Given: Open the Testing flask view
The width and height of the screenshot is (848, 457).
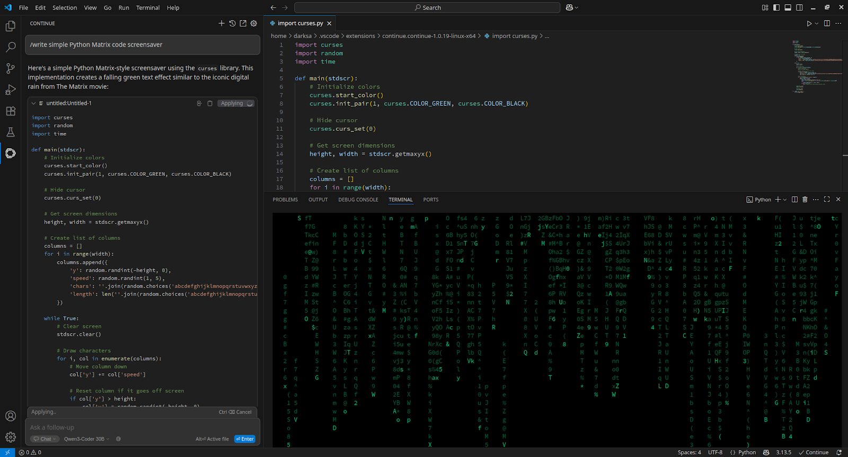Looking at the screenshot, I should pyautogui.click(x=10, y=132).
